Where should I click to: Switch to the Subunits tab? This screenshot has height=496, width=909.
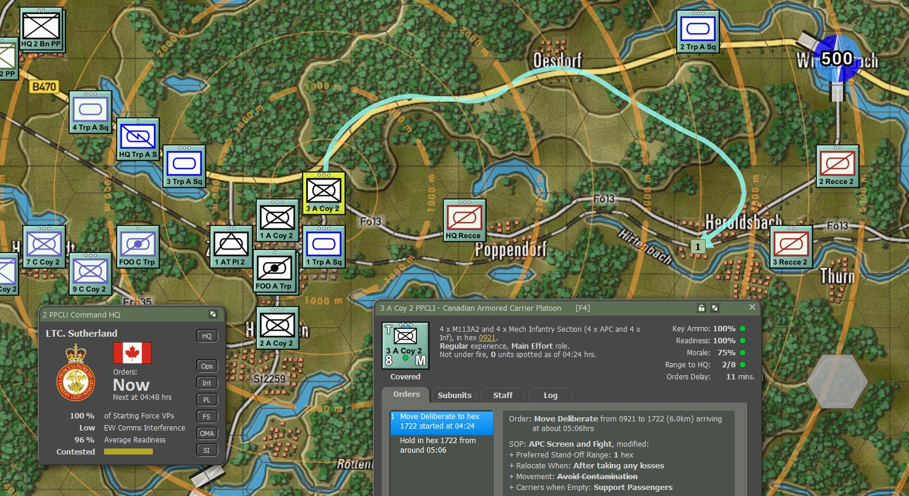(x=454, y=395)
